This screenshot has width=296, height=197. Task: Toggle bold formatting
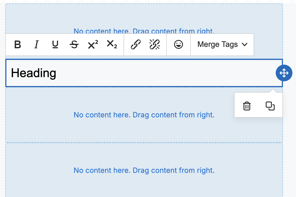18,45
